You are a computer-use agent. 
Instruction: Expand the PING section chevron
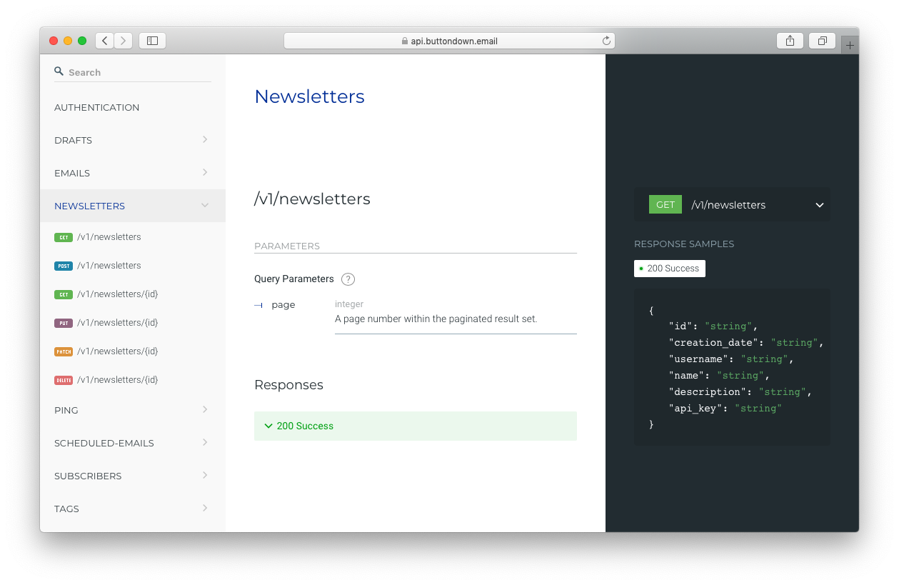click(205, 409)
